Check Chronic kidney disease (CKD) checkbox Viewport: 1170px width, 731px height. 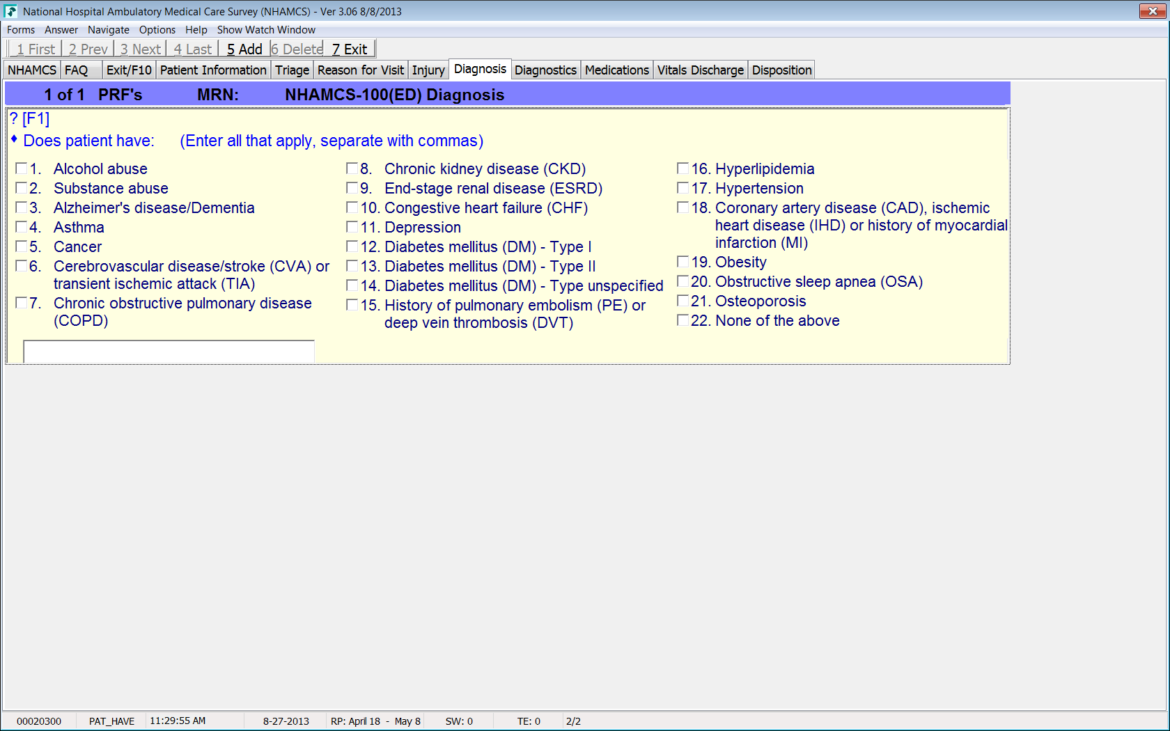[352, 168]
